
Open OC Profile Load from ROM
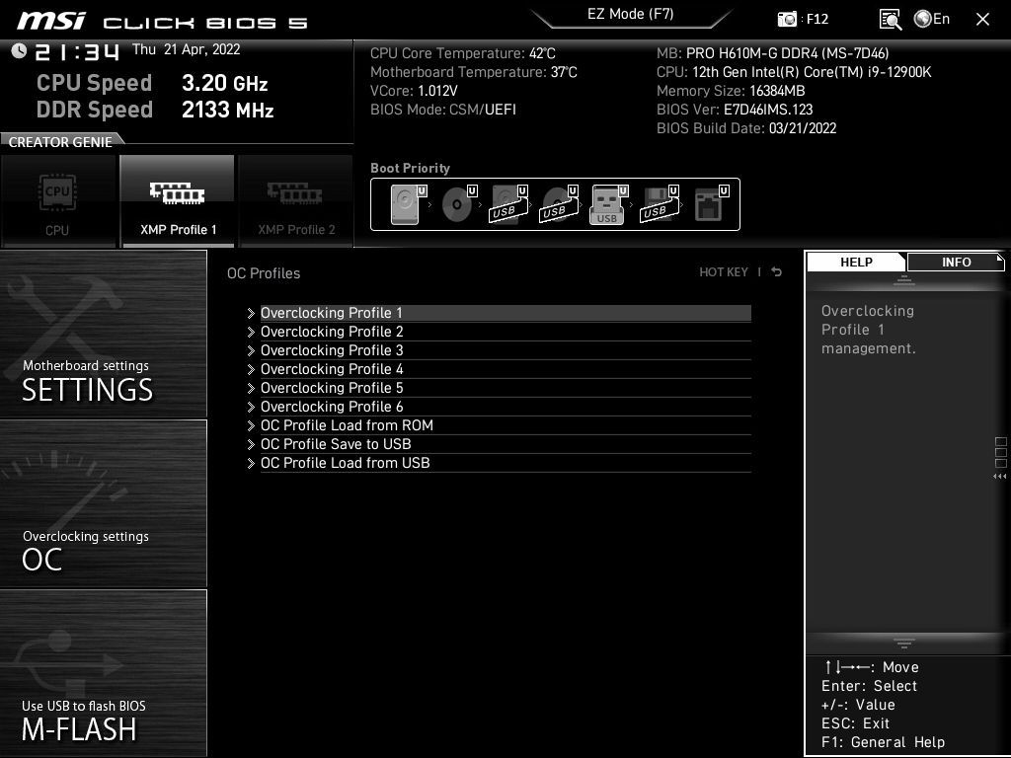505,424
